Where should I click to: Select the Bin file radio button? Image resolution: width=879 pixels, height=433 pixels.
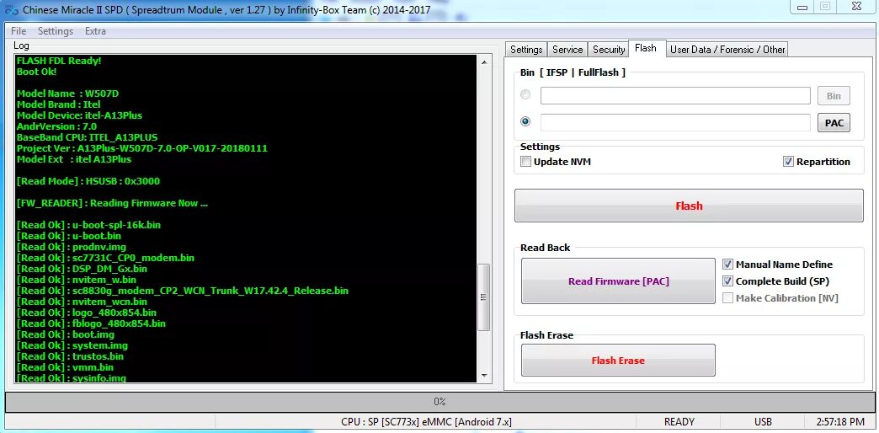[525, 95]
